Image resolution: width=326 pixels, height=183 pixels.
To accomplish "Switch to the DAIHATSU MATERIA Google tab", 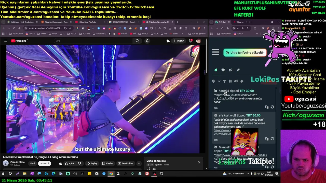I will pyautogui.click(x=124, y=22).
